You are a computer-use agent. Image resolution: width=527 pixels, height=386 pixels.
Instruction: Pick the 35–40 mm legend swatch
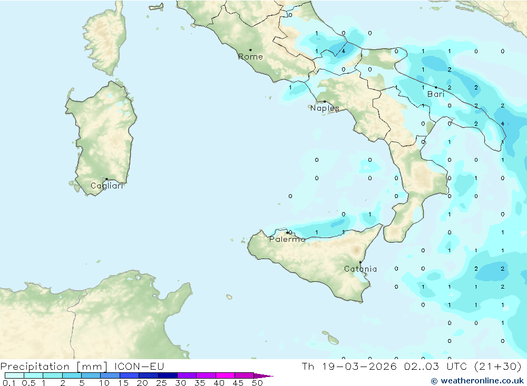click(x=206, y=375)
